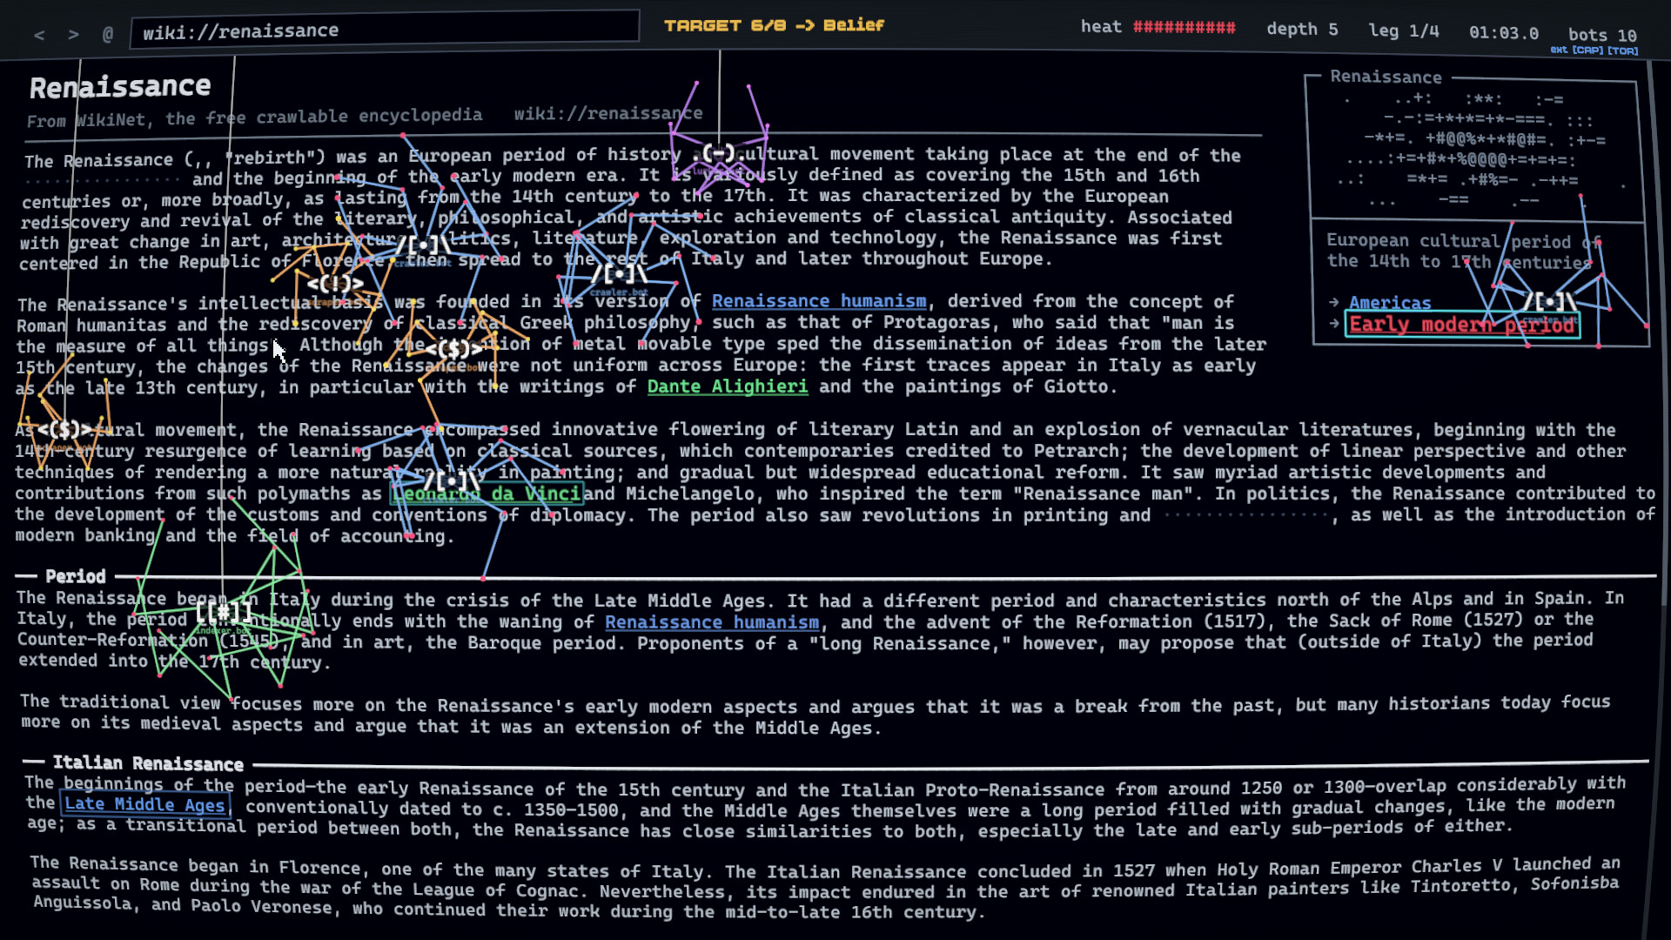Click the <(!)> scraper bot
The width and height of the screenshot is (1671, 940).
335,284
